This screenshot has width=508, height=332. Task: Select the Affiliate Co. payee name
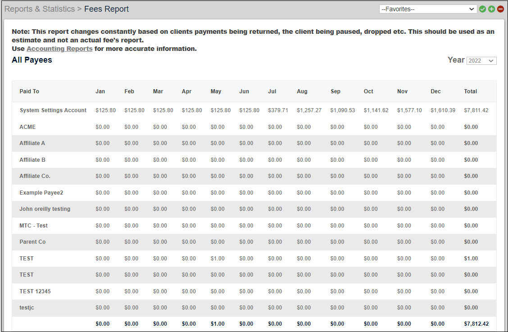point(35,176)
